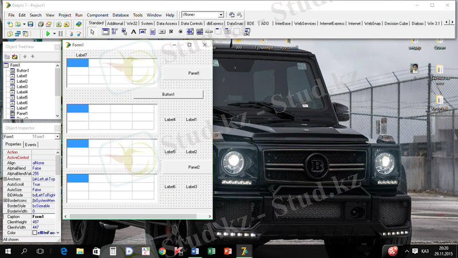458x258 pixels.
Task: Click the BorderStyle value bsSizeable
Action: click(41, 206)
